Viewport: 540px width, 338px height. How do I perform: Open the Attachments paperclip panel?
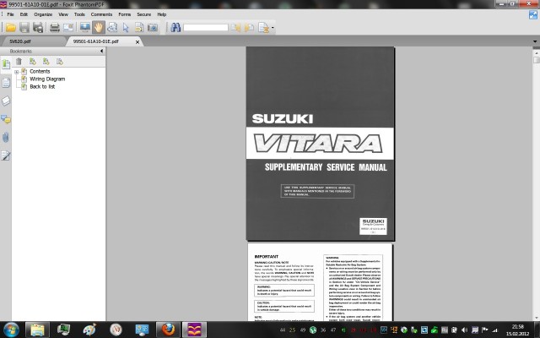[6, 137]
